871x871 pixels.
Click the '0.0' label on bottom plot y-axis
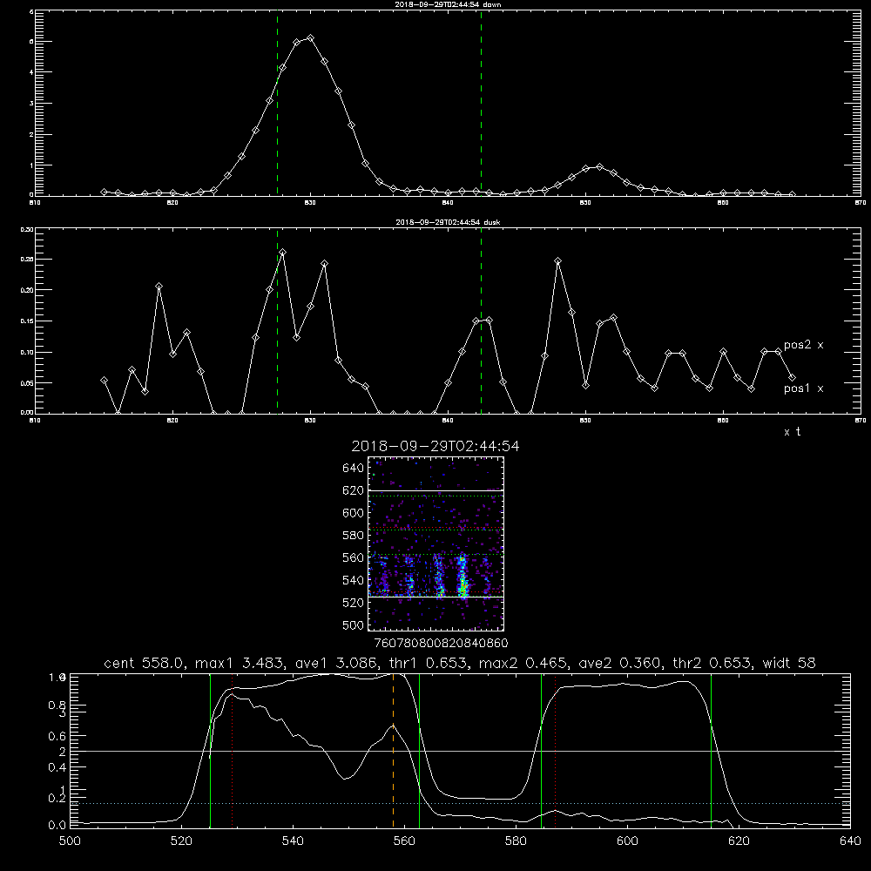(57, 826)
